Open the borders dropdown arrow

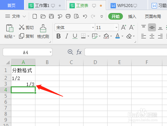(88, 36)
